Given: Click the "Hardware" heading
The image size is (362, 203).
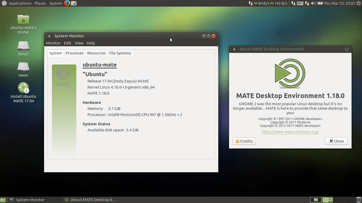Looking at the screenshot, I should pyautogui.click(x=92, y=103).
